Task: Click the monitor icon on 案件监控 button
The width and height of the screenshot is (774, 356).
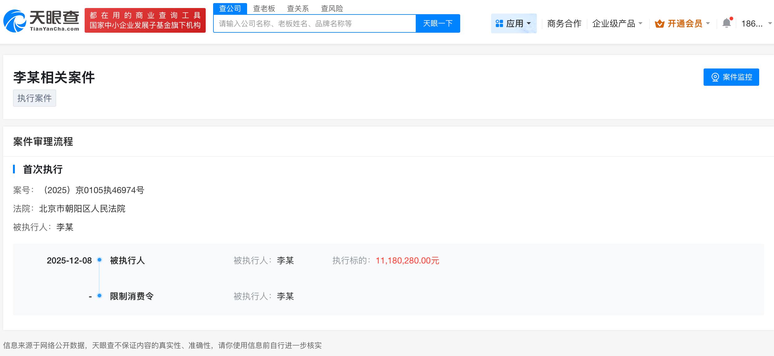Action: pos(715,77)
